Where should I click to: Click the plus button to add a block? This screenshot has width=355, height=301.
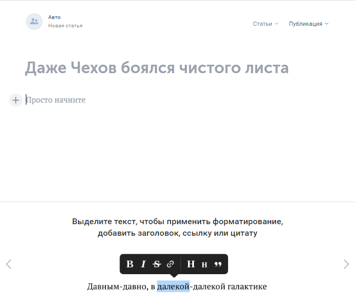tap(16, 100)
